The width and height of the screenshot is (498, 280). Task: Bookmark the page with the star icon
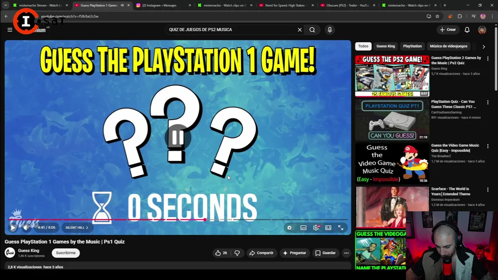tap(437, 16)
